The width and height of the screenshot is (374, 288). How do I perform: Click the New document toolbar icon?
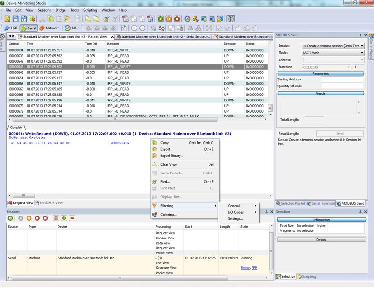pyautogui.click(x=7, y=19)
